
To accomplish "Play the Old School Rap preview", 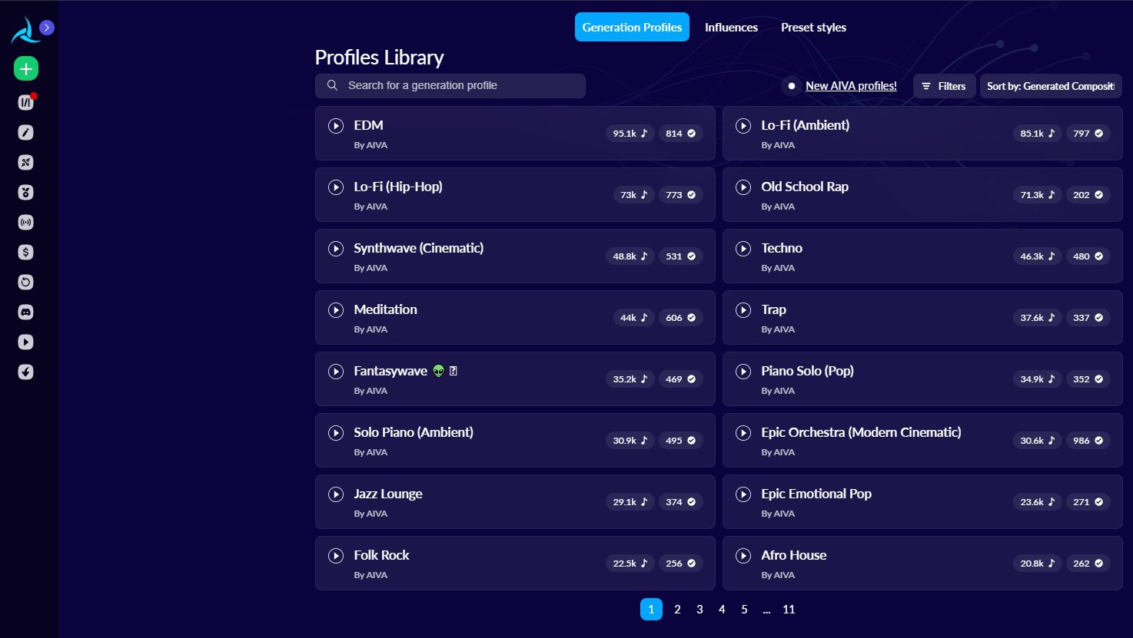I will (x=743, y=187).
